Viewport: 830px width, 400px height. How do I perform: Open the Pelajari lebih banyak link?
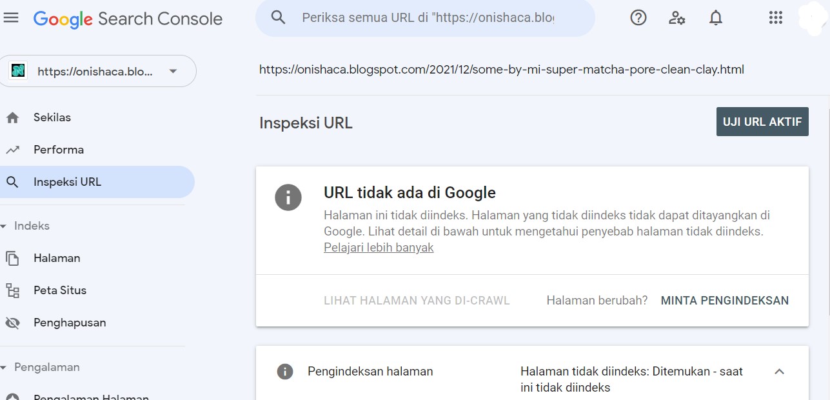click(379, 248)
